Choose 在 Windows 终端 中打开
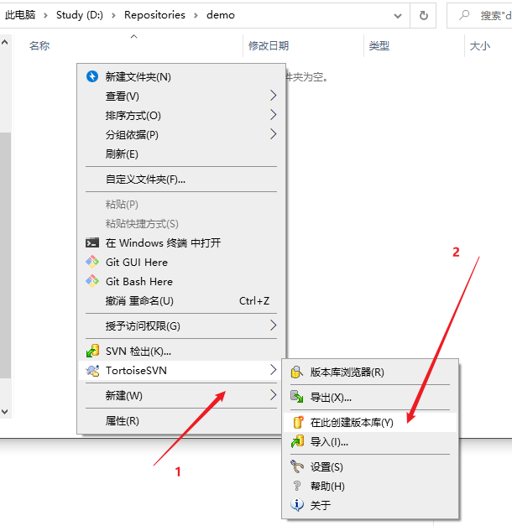This screenshot has width=512, height=526. 181,242
